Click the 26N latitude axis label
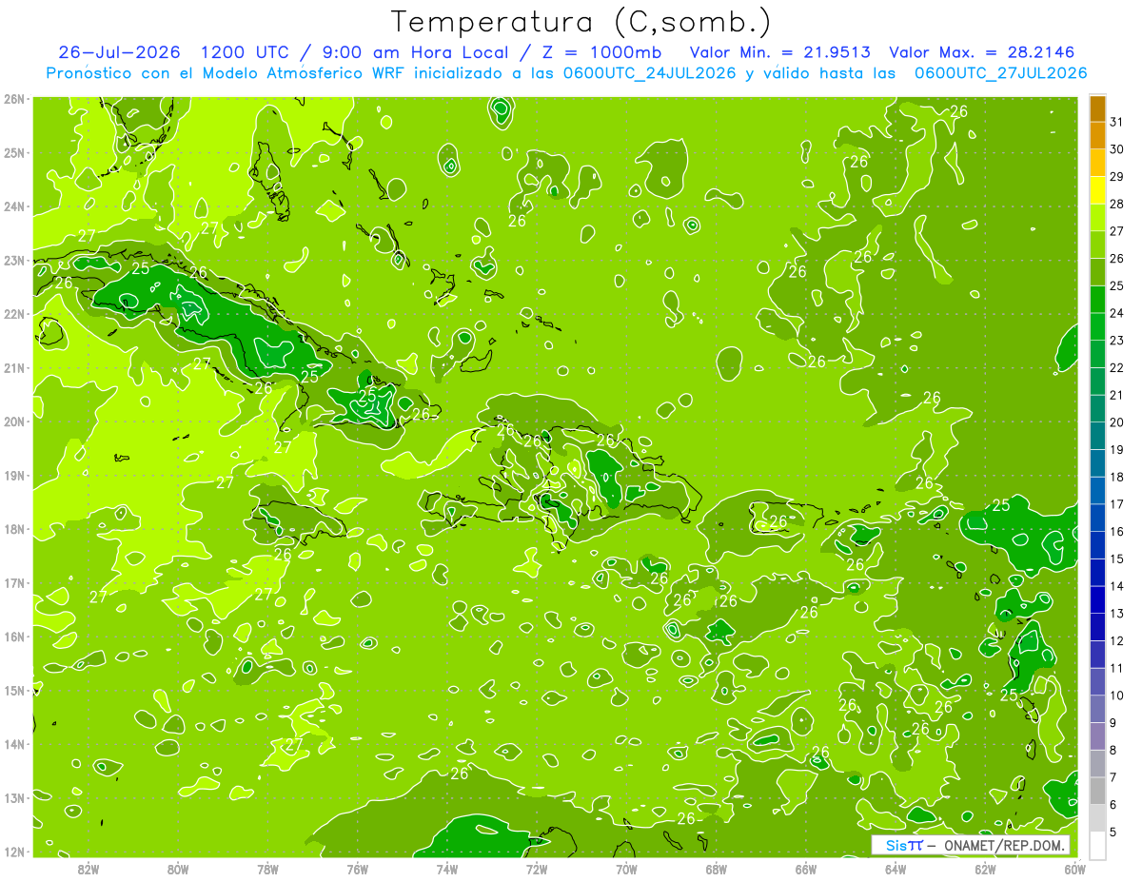1142x882 pixels. coord(14,99)
